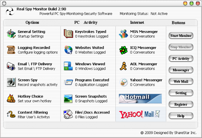The image size is (202, 138).
Task: Select the Screen Spy eye icon
Action: 11,82
